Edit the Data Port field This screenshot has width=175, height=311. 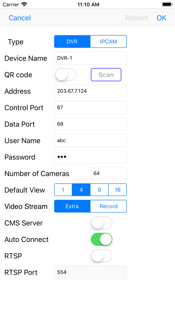click(x=90, y=124)
